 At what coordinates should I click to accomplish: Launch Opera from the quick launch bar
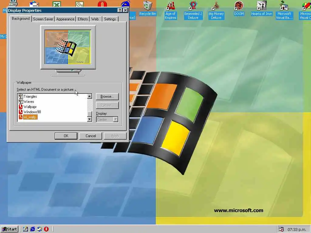46,229
